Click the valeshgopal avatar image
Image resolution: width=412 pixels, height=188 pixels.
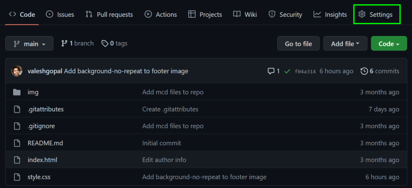point(17,71)
